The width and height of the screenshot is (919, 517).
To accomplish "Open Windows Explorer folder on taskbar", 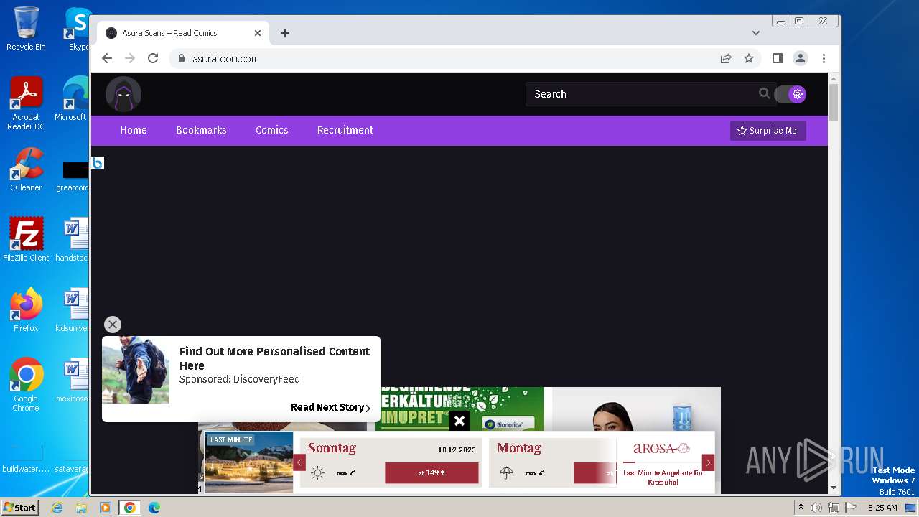I will click(x=81, y=508).
